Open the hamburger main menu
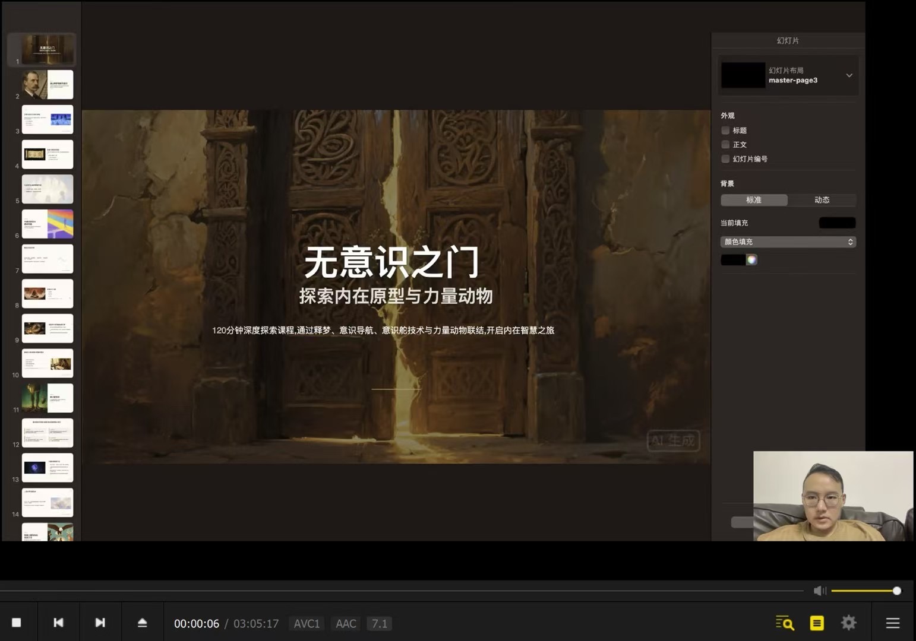 (892, 623)
